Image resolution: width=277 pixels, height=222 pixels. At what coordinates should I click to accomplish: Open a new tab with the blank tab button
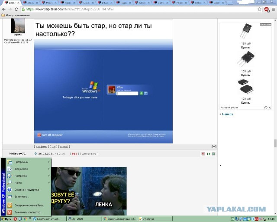click(230, 3)
